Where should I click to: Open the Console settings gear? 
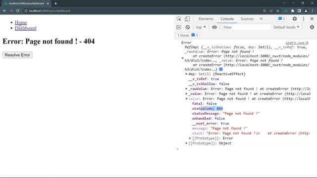(312, 27)
